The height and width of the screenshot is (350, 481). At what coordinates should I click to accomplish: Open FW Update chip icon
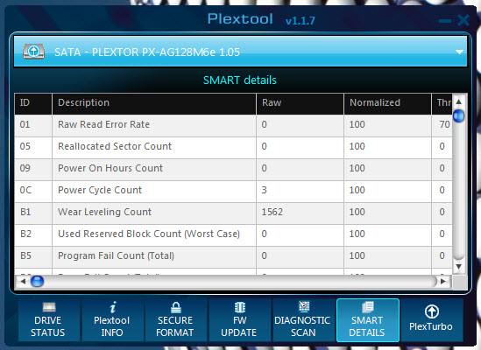pos(240,307)
